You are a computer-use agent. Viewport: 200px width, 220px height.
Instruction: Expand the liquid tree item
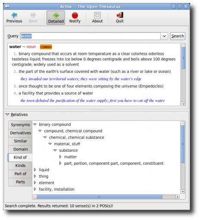35,170
